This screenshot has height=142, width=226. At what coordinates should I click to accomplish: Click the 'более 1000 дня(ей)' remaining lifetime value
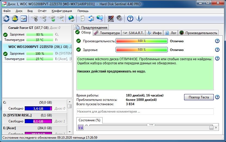[141, 100]
